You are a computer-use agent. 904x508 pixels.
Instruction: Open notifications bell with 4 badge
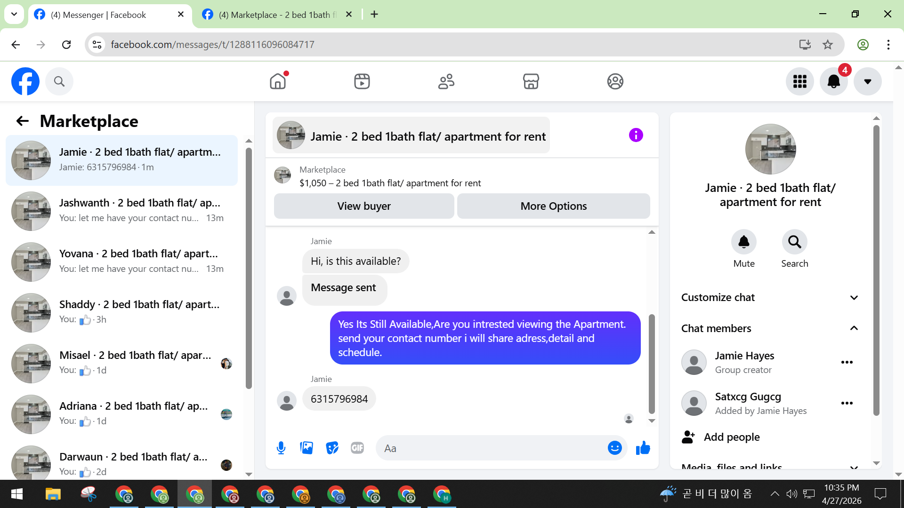point(834,81)
